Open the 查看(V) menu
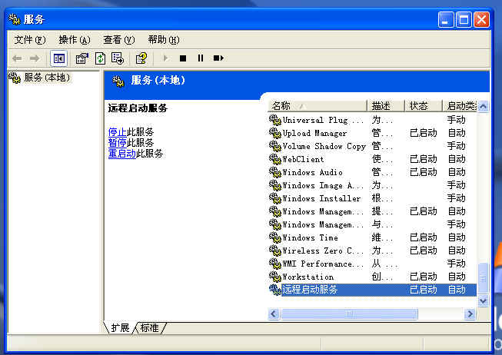The height and width of the screenshot is (355, 502). 119,40
